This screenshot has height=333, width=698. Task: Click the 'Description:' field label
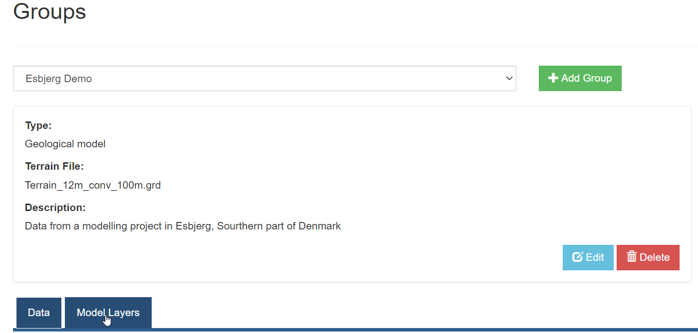[55, 208]
